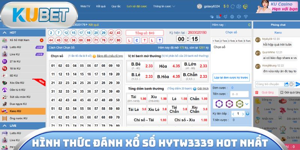
Task: Bet on Tài (811-1410) option
Action: [x=136, y=99]
